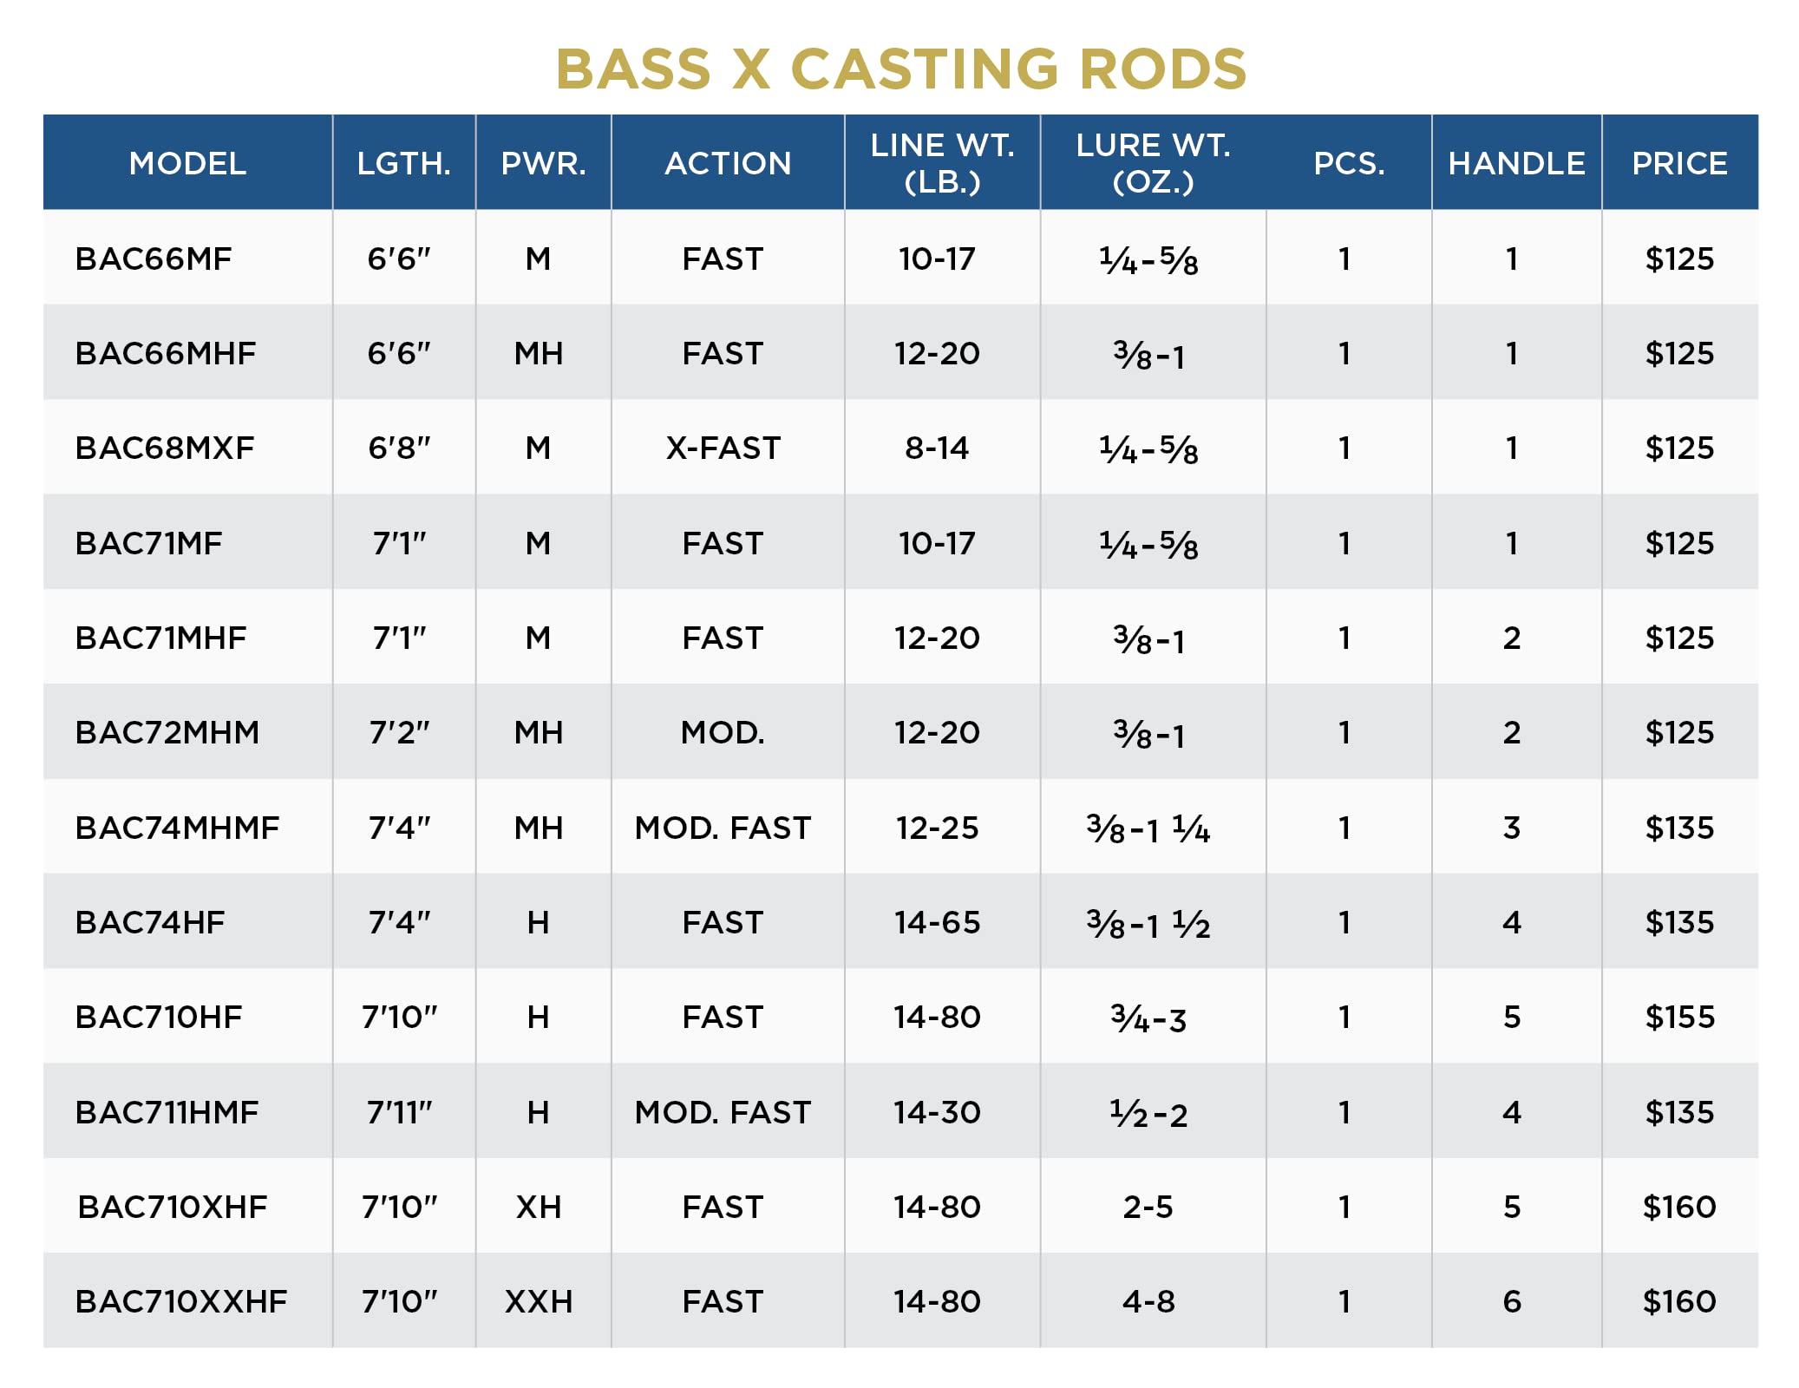This screenshot has height=1388, width=1799.
Task: Select model BAC66MF in the first row
Action: 154,259
